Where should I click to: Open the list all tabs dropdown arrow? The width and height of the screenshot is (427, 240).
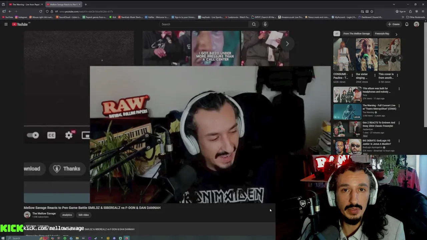coord(394,4)
